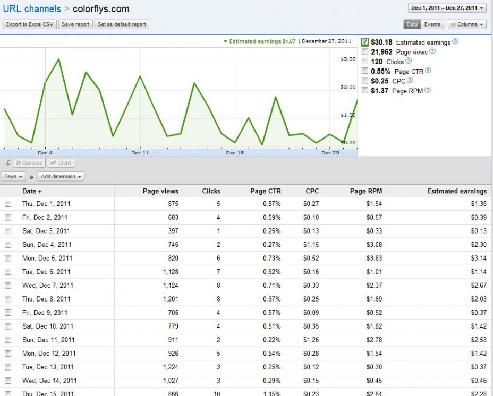This screenshot has height=396, width=493.
Task: Select the Wed, Dec 14, 2011 row checkbox
Action: pyautogui.click(x=8, y=381)
